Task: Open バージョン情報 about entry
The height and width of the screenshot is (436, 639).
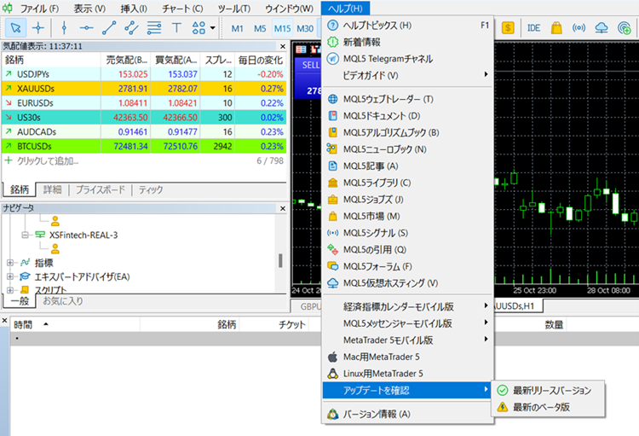Action: 408,415
